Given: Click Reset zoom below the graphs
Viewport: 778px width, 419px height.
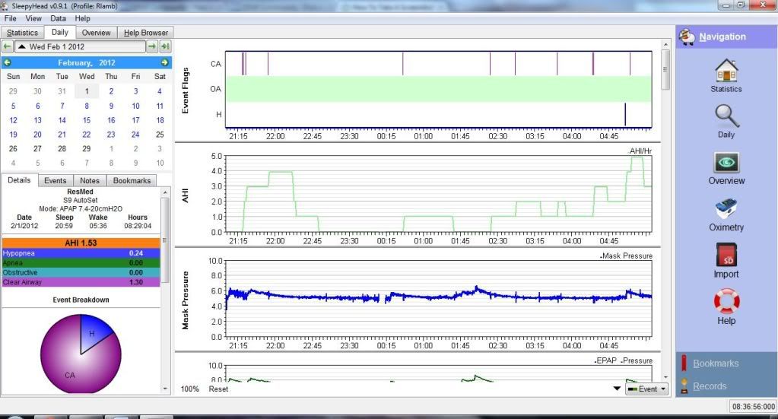Looking at the screenshot, I should click(218, 389).
